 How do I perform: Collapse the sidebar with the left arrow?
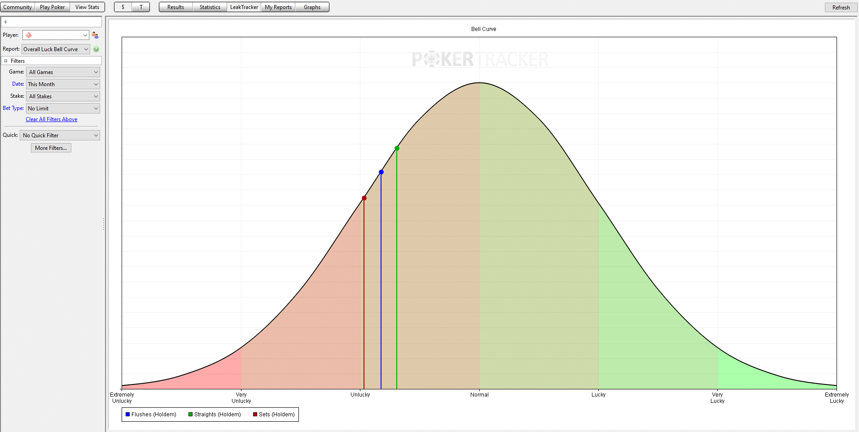click(5, 22)
